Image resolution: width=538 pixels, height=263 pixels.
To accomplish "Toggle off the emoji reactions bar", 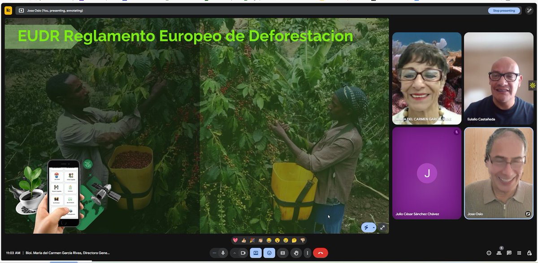I will pyautogui.click(x=269, y=253).
